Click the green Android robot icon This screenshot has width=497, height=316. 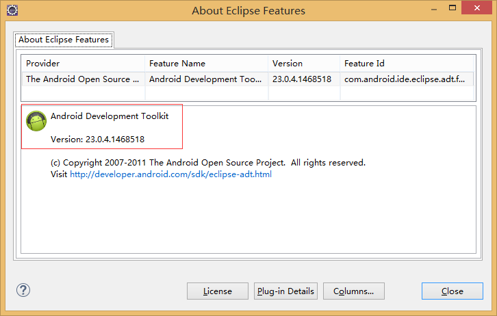tap(36, 121)
